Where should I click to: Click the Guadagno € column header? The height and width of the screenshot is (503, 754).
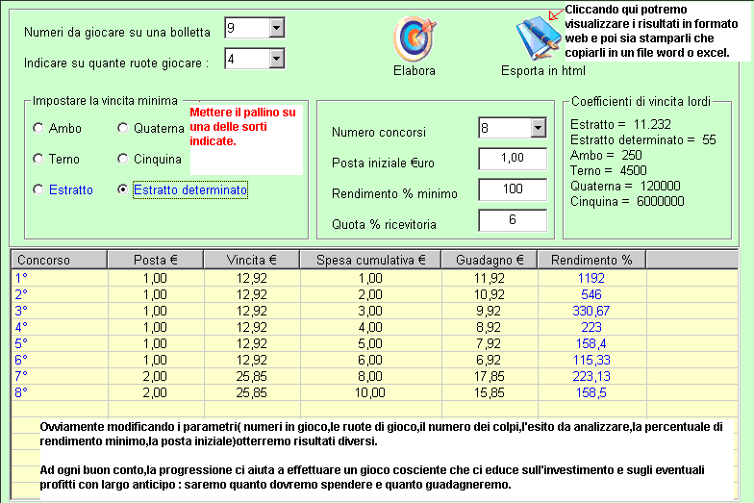point(489,260)
